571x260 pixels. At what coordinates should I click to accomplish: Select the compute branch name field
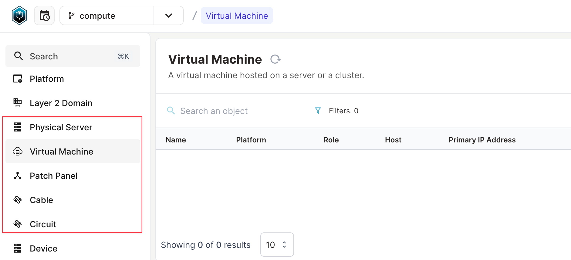point(107,15)
